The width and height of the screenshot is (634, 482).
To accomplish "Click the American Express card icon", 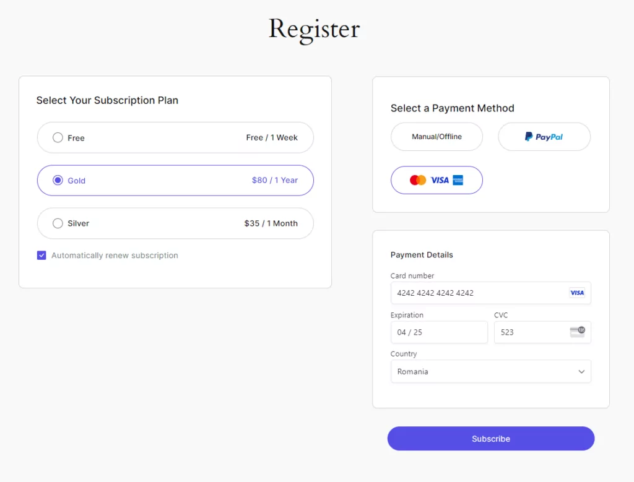I will 458,180.
